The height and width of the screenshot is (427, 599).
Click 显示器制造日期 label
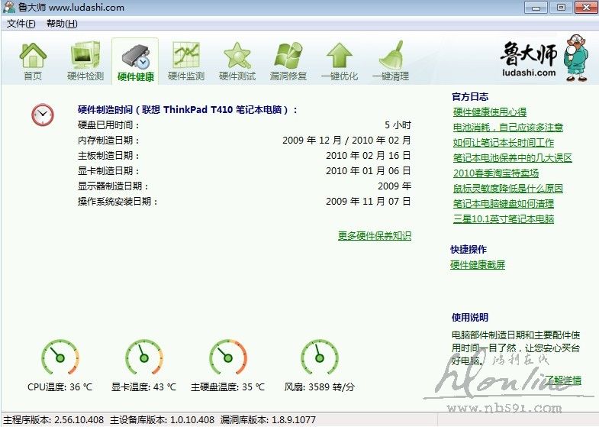[x=114, y=186]
